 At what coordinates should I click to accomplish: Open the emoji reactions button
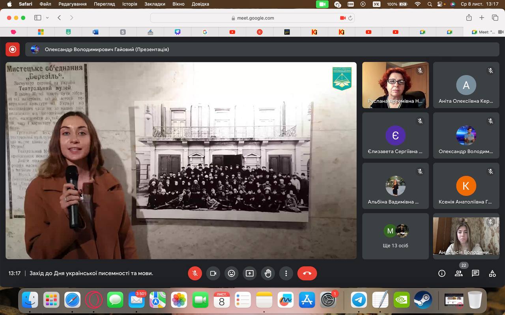[232, 273]
